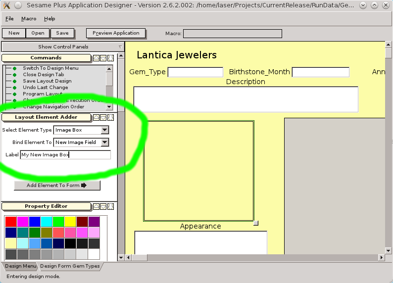
Task: Pick the olive color swatch
Action: [x=47, y=233]
